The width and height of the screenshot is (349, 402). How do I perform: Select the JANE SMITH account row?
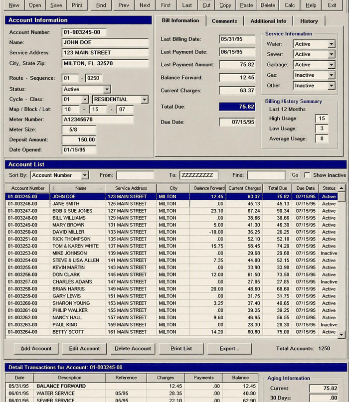[171, 204]
